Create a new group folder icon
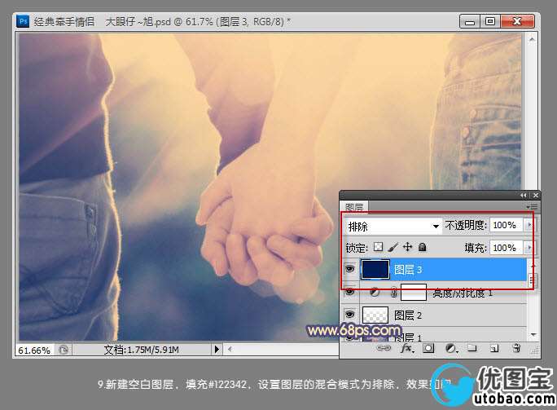The image size is (557, 410). [x=472, y=348]
